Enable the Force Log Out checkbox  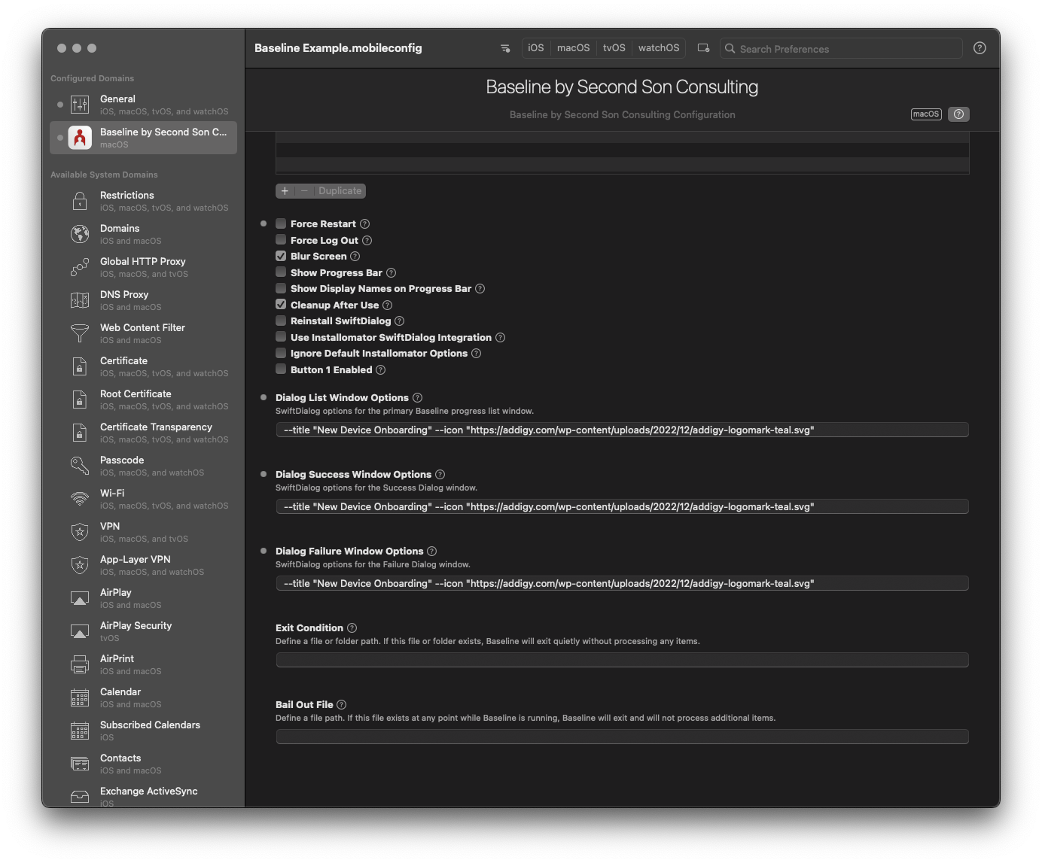point(281,240)
